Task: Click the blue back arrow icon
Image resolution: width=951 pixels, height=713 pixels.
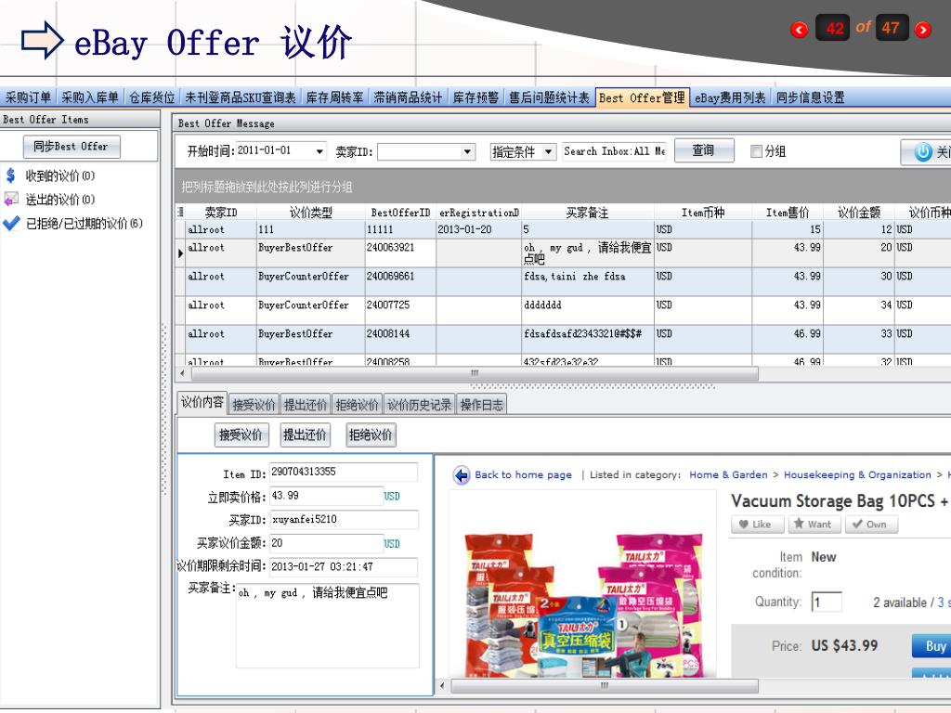Action: [x=461, y=475]
